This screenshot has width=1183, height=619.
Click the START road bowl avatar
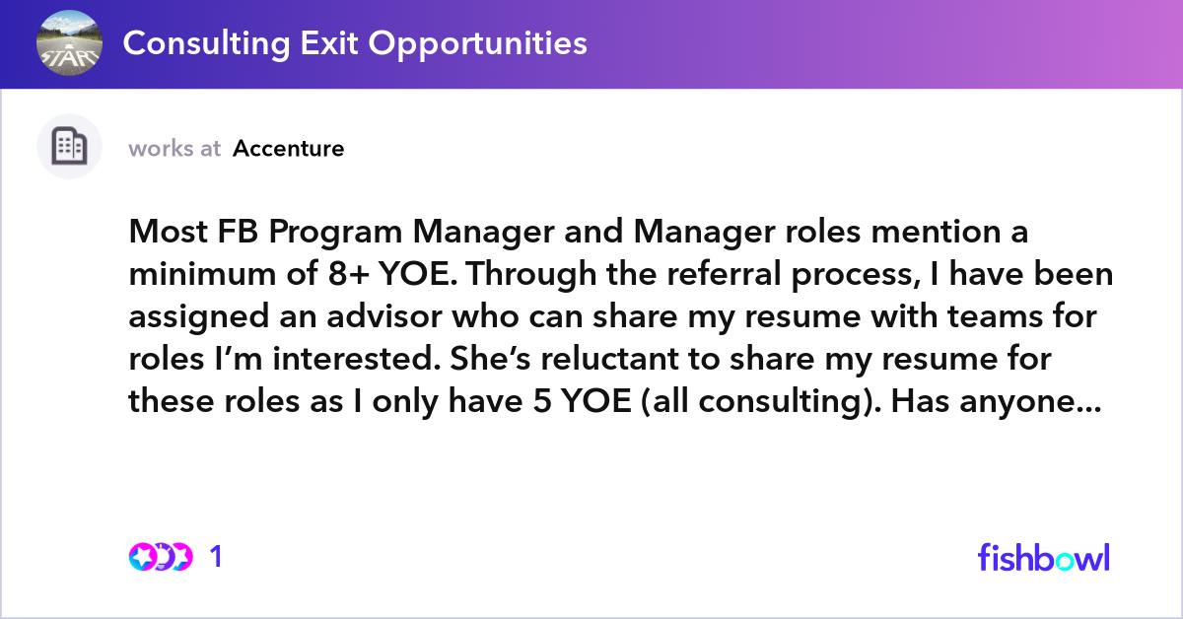tap(69, 42)
